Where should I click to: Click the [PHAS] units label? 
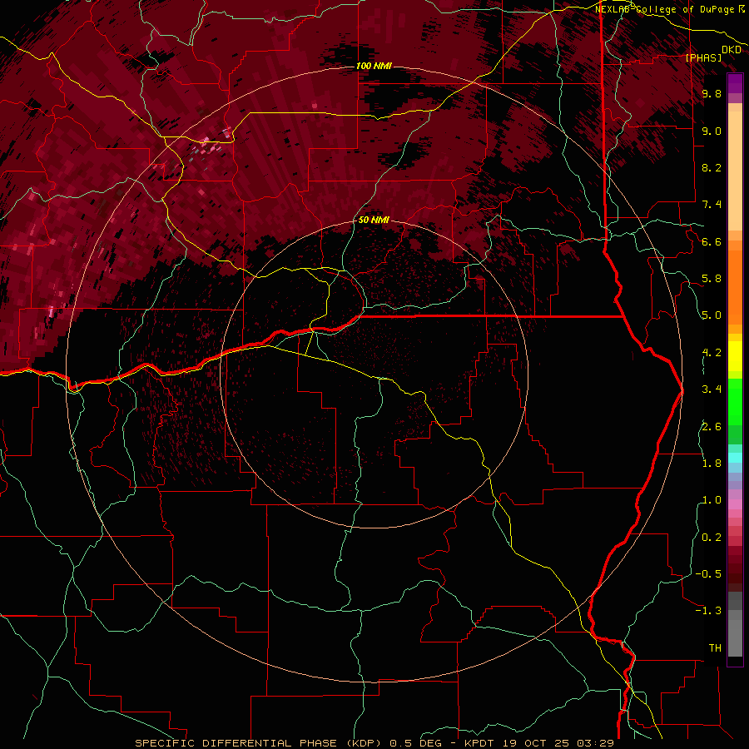click(x=703, y=57)
